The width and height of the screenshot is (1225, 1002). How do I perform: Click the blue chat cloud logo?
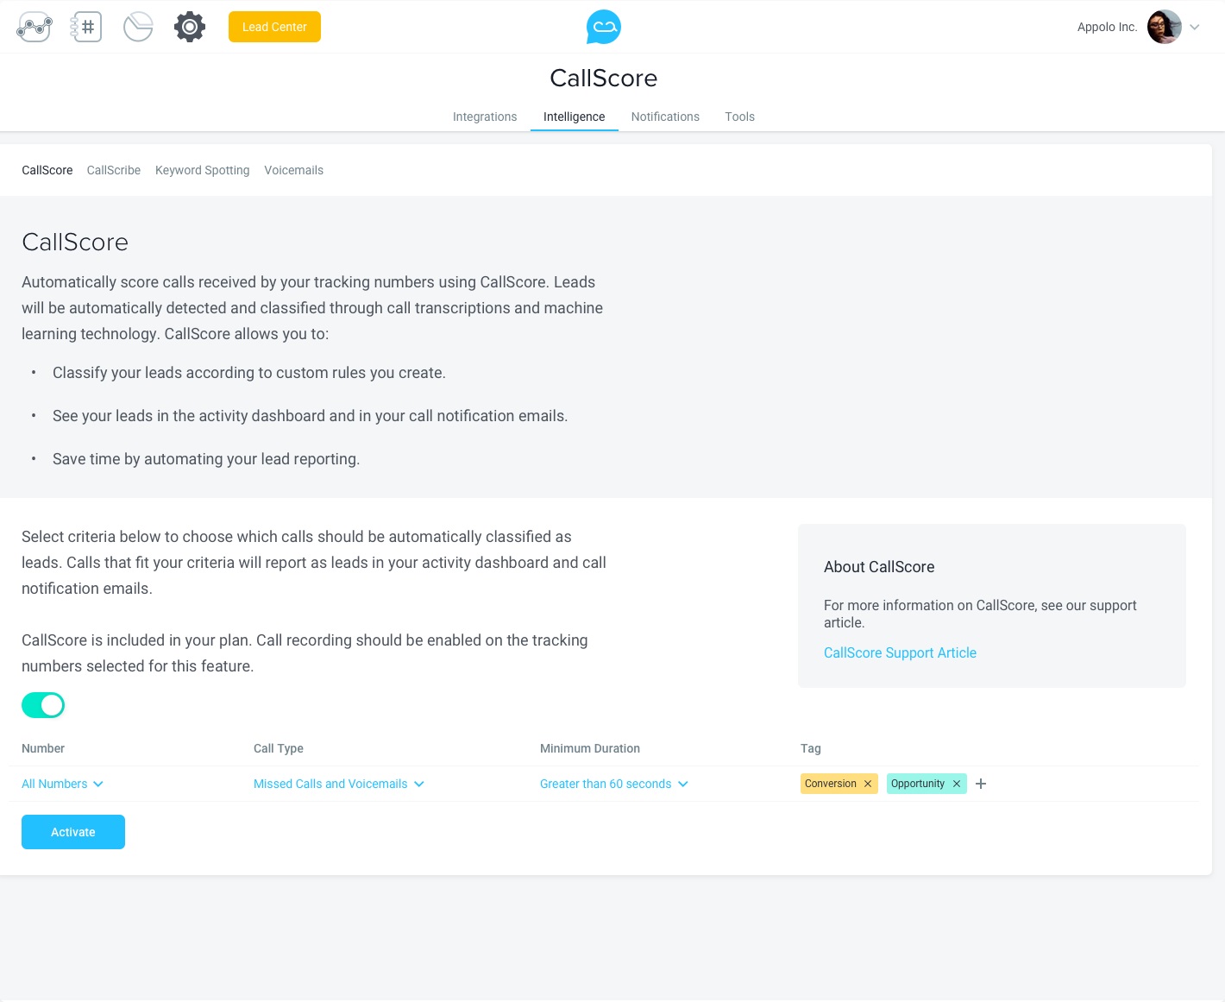tap(604, 28)
